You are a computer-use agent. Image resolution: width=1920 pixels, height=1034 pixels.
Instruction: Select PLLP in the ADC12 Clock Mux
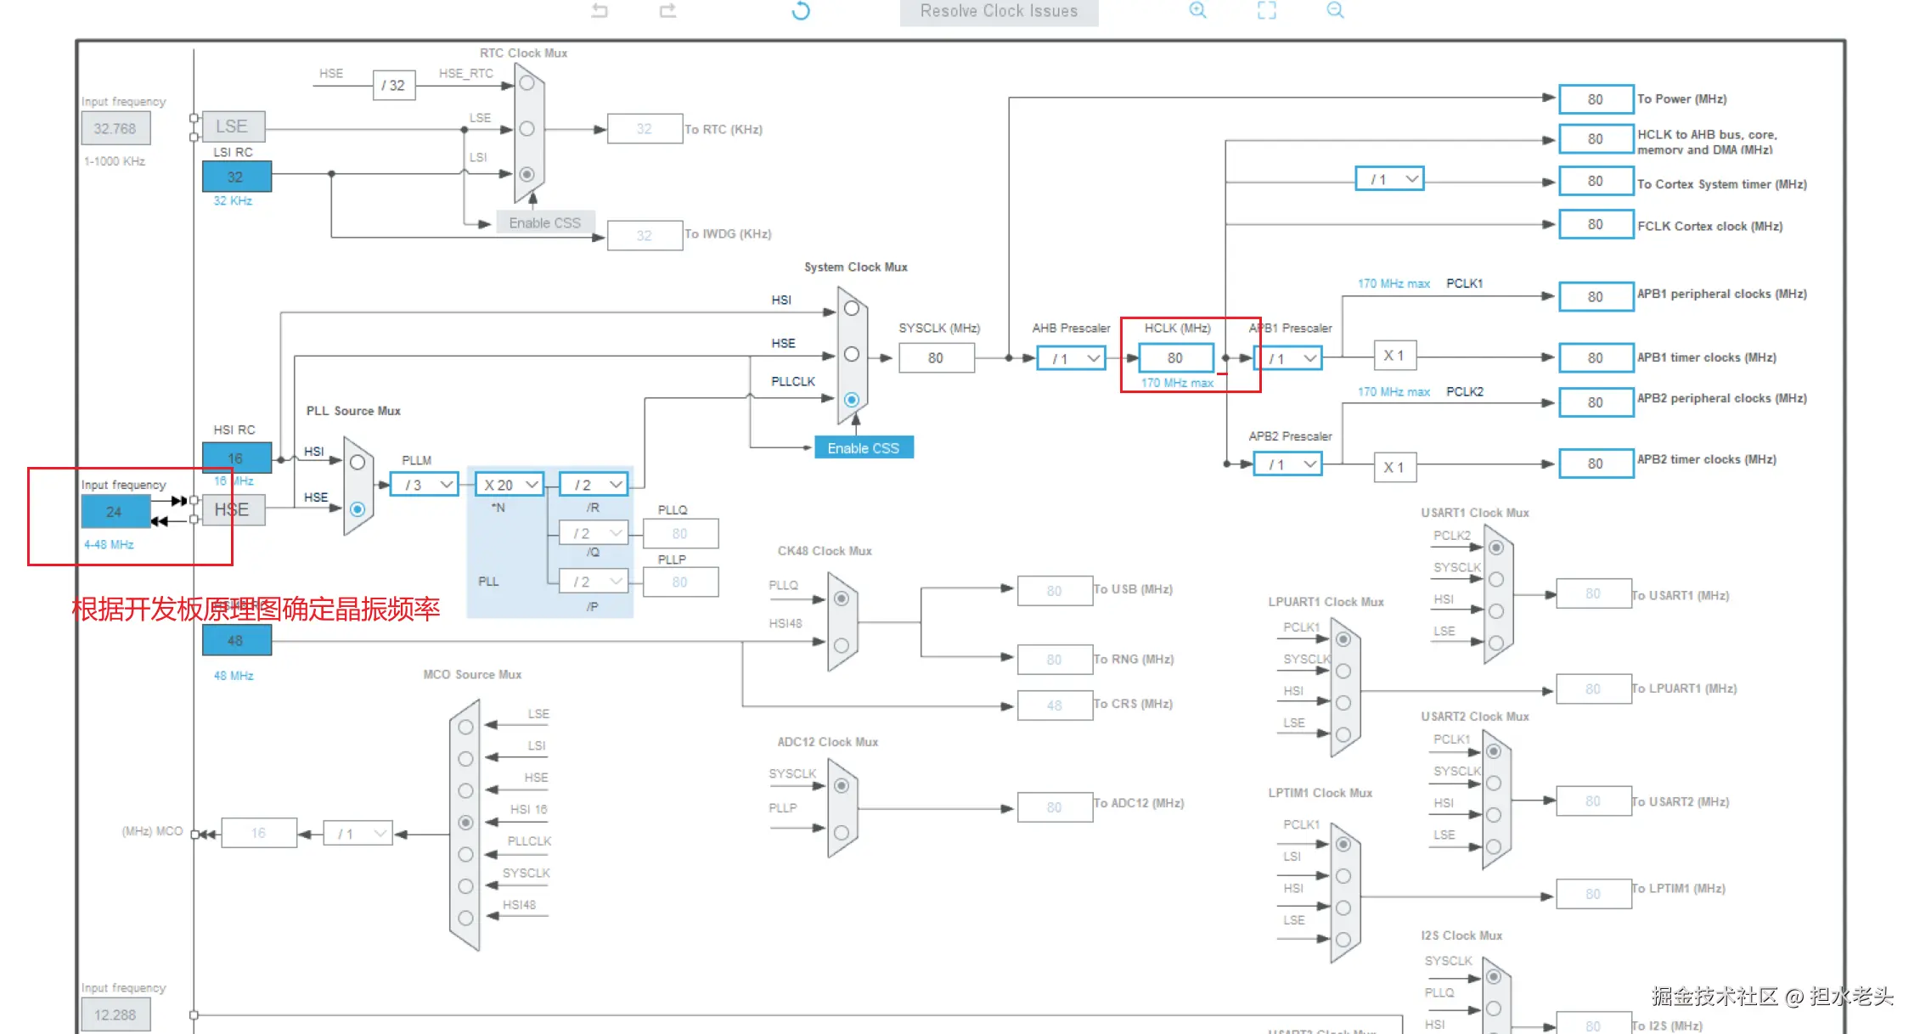[x=842, y=833]
